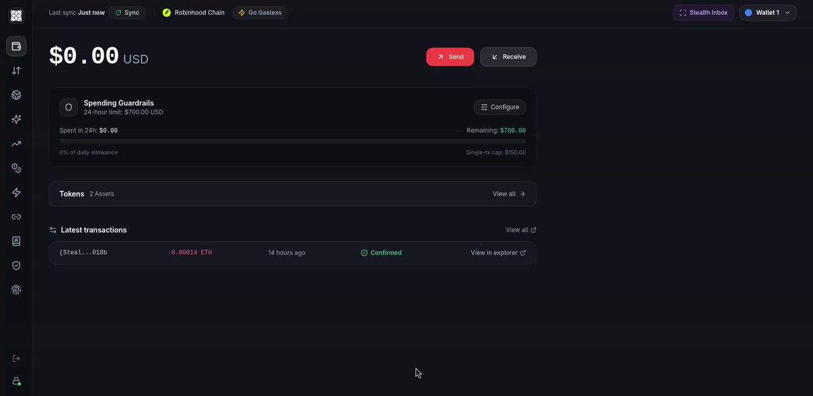
Task: Open the address book icon in the sidebar
Action: [x=16, y=241]
